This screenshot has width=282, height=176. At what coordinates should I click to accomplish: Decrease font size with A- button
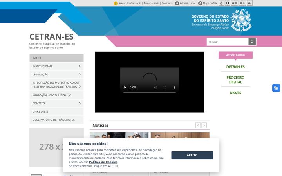point(249,3)
